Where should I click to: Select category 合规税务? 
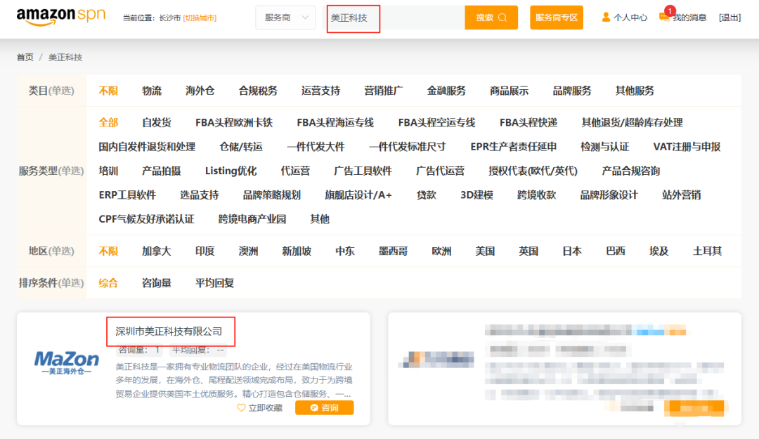pos(258,91)
